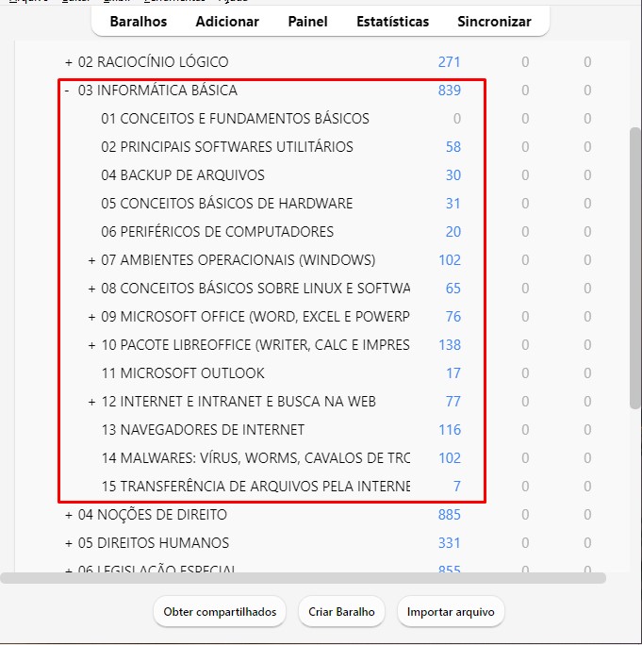642x645 pixels.
Task: Expand the 05 DIREITOS HUMANOS deck
Action: (68, 543)
